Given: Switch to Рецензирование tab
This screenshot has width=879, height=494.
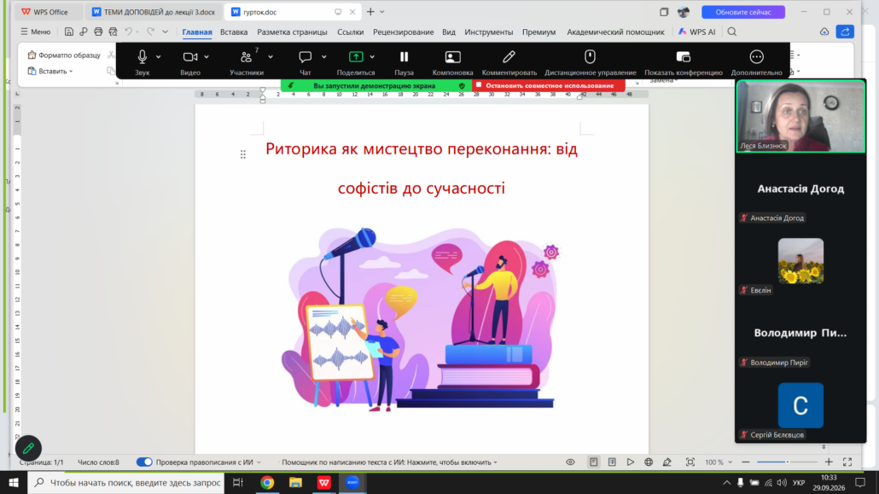Looking at the screenshot, I should 403,32.
